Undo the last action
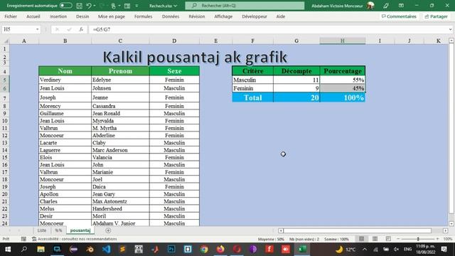The image size is (455, 256). (89, 6)
